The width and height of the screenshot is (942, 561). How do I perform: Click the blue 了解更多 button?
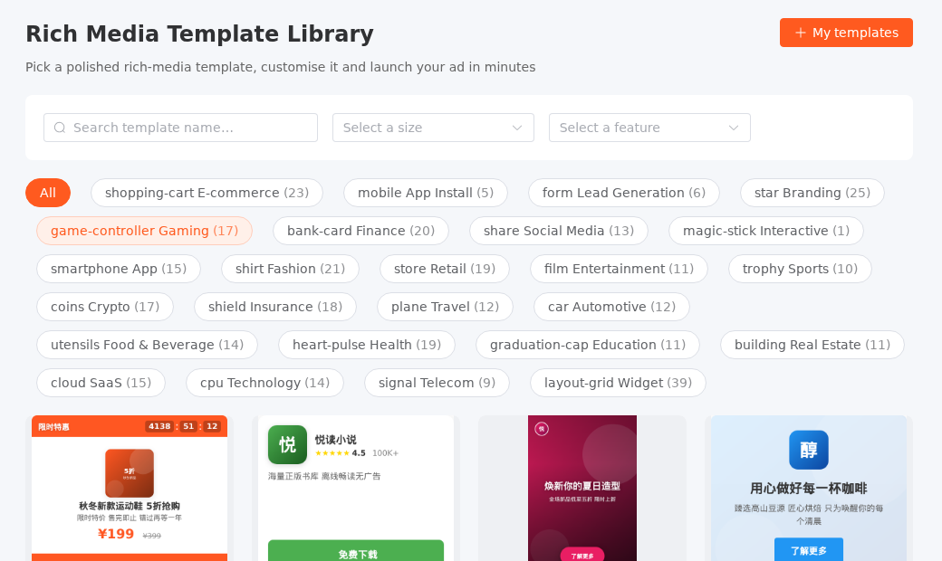tap(809, 549)
